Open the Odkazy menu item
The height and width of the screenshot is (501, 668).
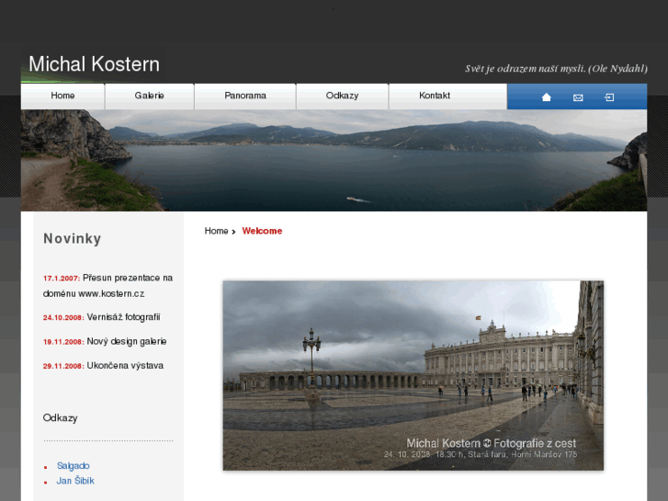point(342,96)
